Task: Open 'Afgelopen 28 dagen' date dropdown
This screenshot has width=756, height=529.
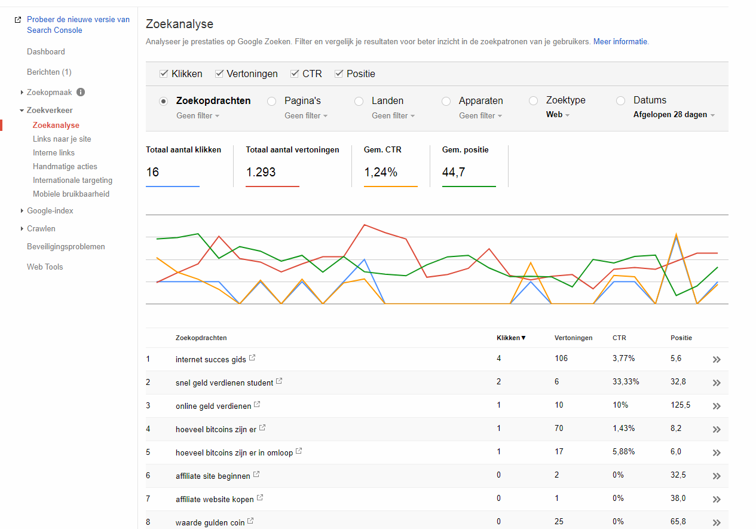Action: pyautogui.click(x=674, y=115)
